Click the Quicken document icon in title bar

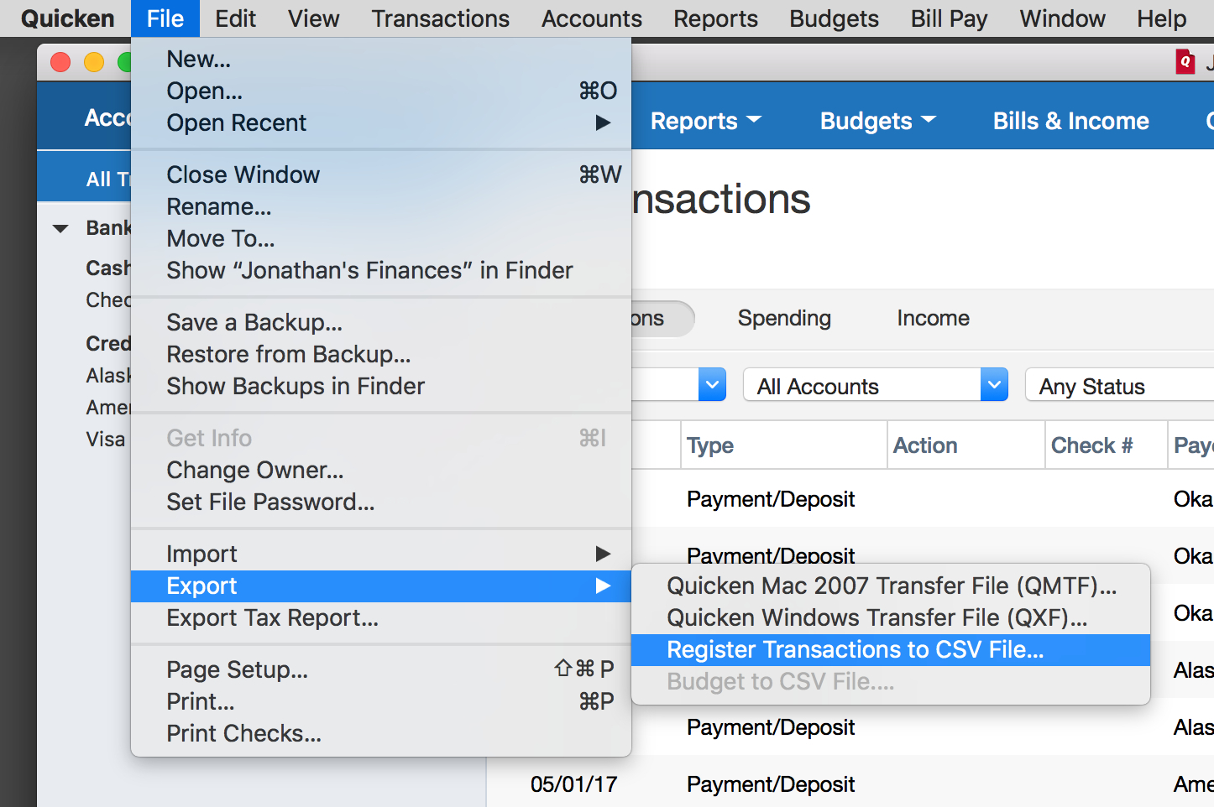pyautogui.click(x=1185, y=61)
